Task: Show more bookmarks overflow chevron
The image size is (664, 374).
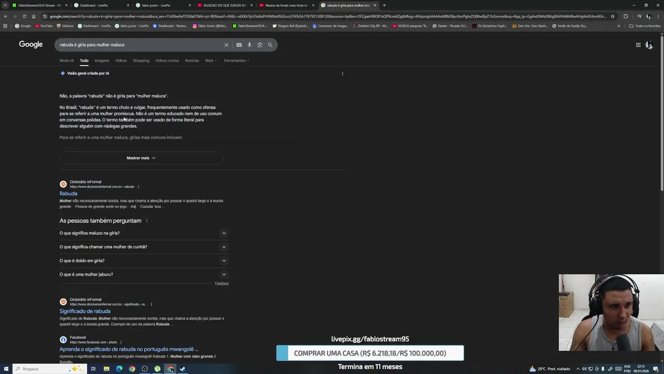Action: click(x=618, y=25)
